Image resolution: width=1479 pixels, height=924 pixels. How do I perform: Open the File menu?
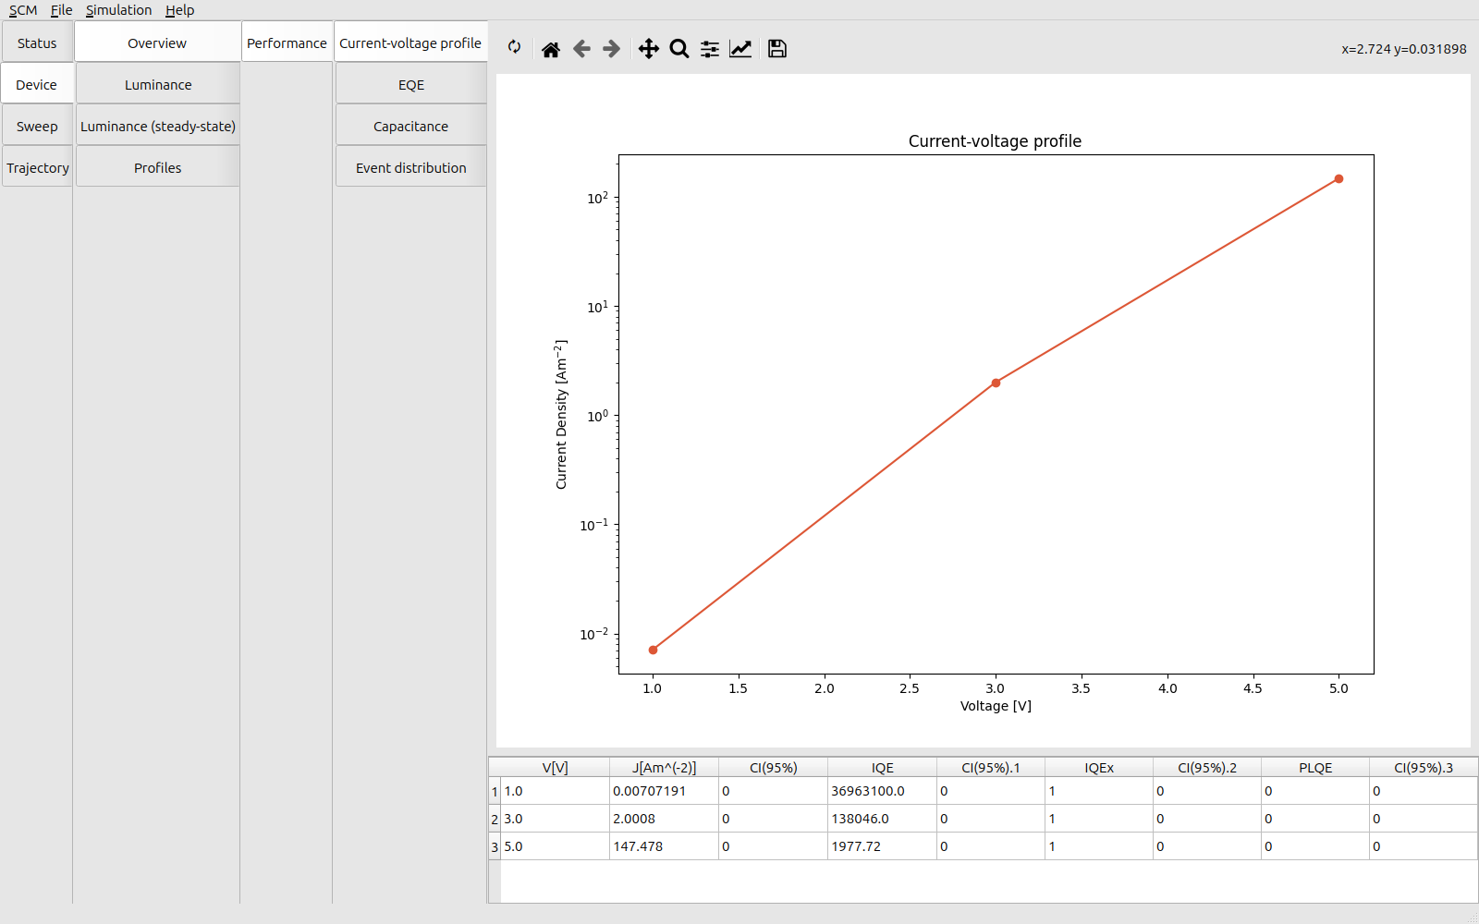(61, 10)
